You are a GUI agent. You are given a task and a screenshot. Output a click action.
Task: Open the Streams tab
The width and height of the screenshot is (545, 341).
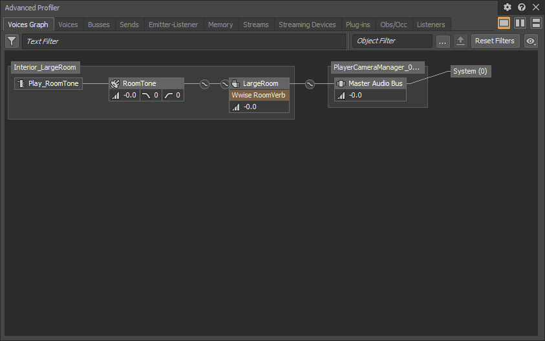coord(256,25)
